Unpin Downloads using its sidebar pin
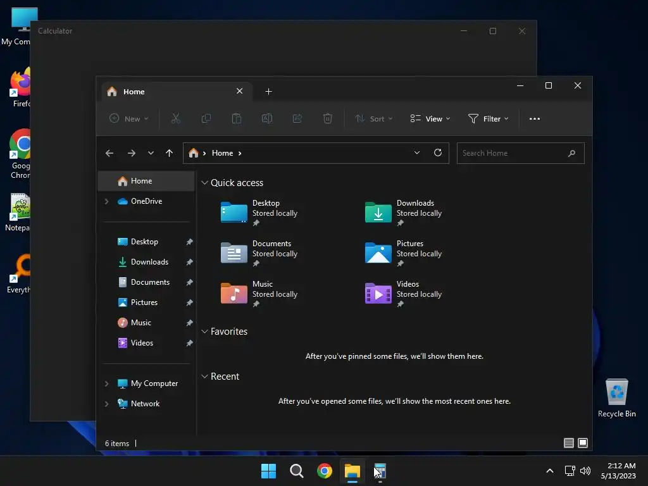The image size is (648, 486). tap(189, 262)
